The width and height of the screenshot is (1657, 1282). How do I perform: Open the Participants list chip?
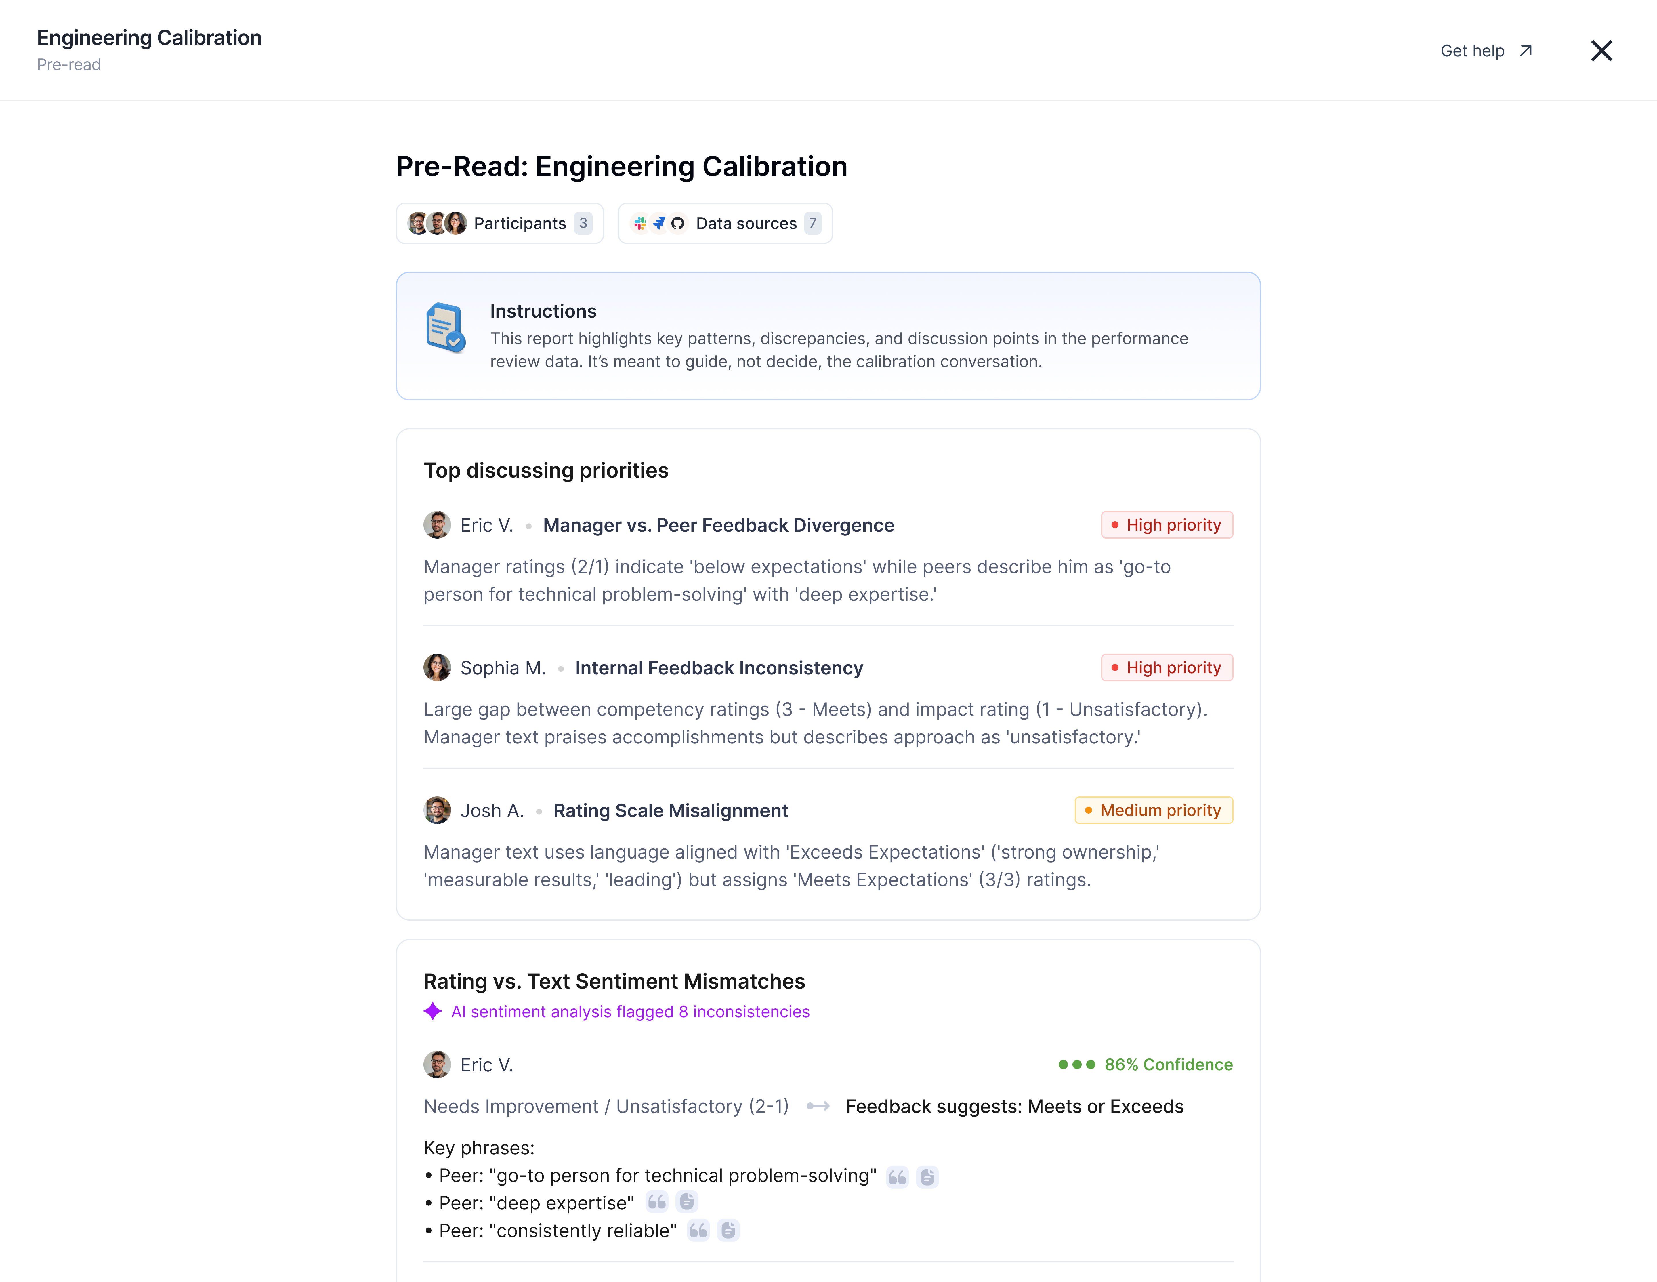click(499, 223)
